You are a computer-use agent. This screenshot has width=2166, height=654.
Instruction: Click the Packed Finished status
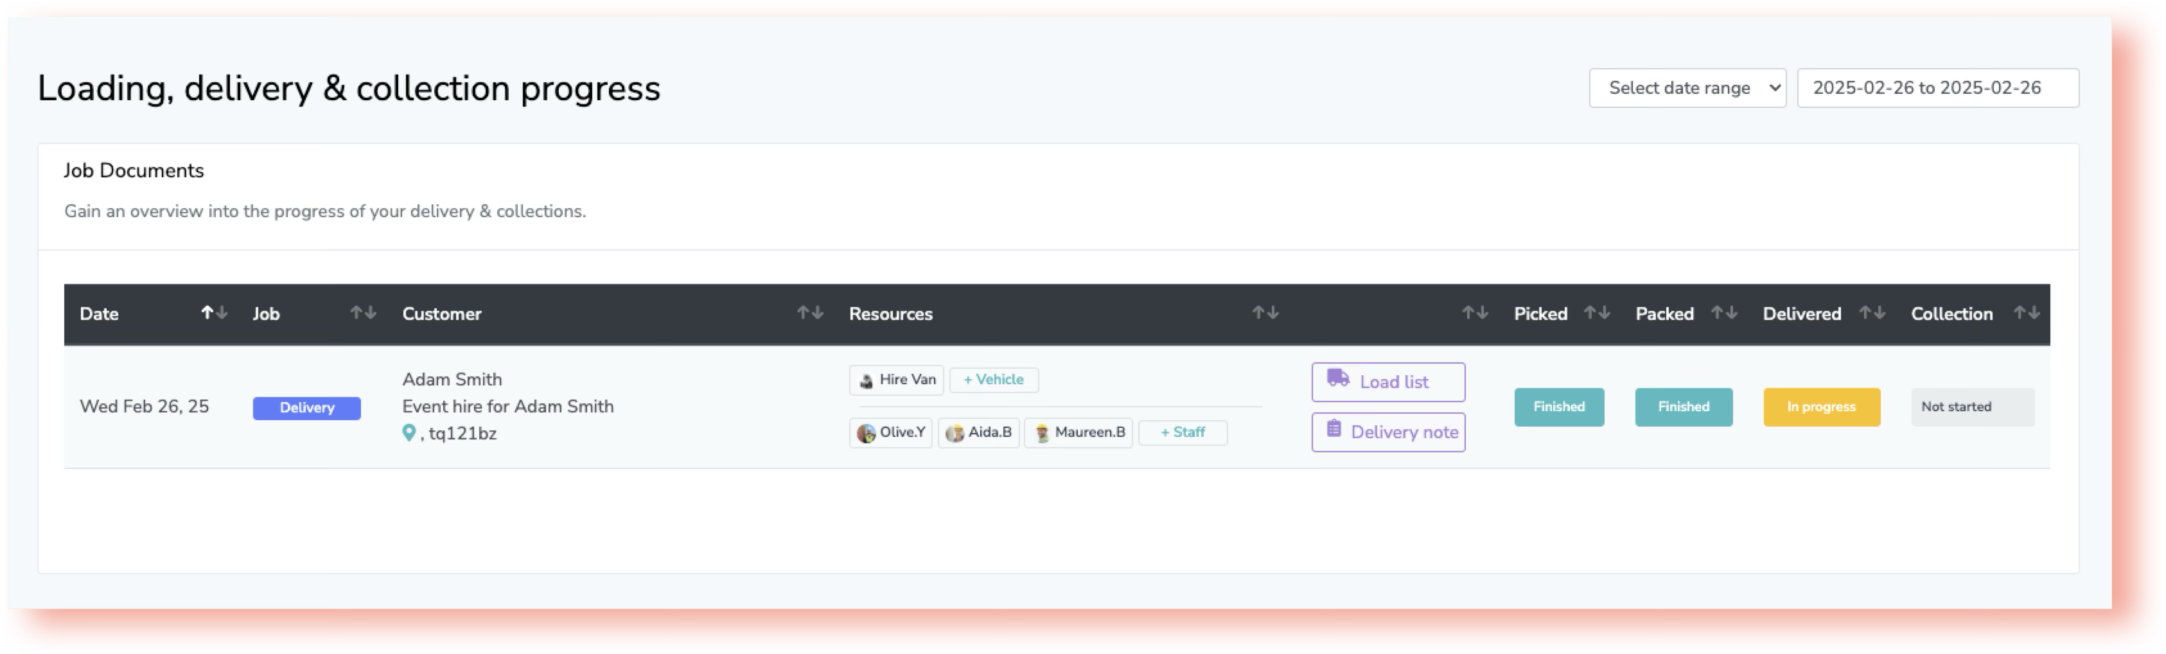coord(1684,407)
